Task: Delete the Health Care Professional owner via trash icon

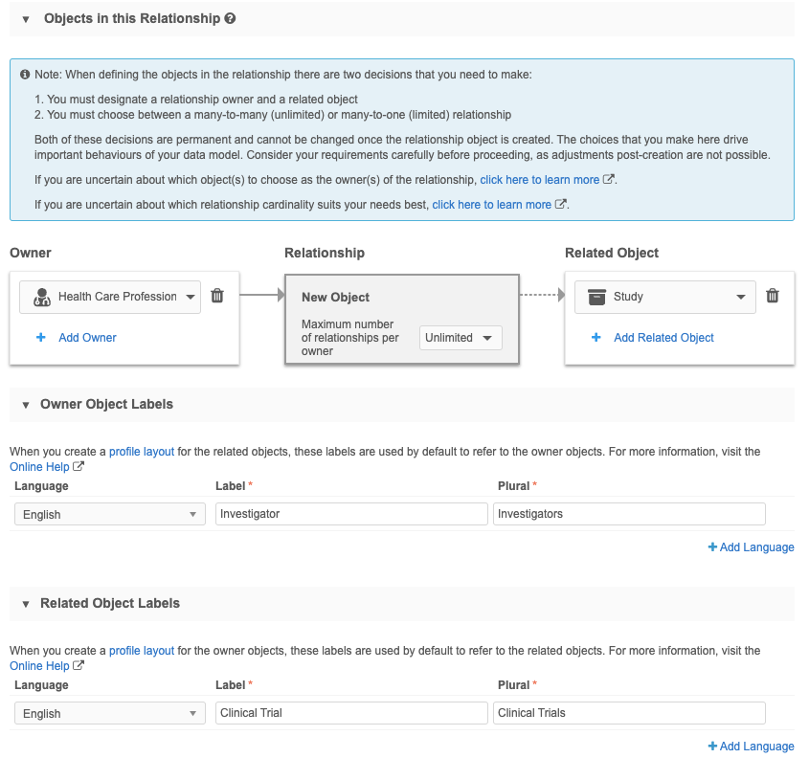Action: coord(217,297)
